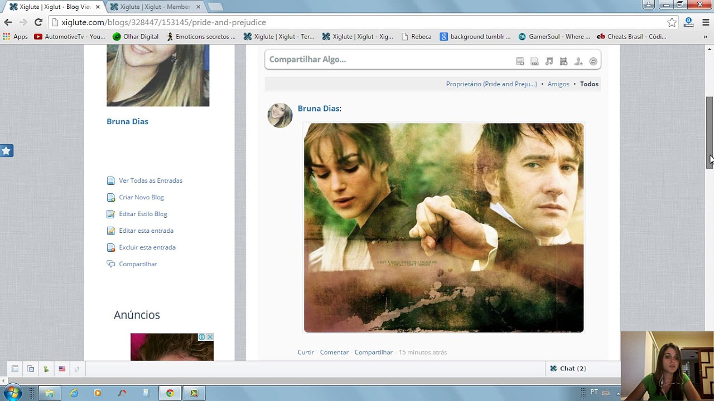714x401 pixels.
Task: Click the Chrome taskbar icon
Action: pyautogui.click(x=170, y=393)
